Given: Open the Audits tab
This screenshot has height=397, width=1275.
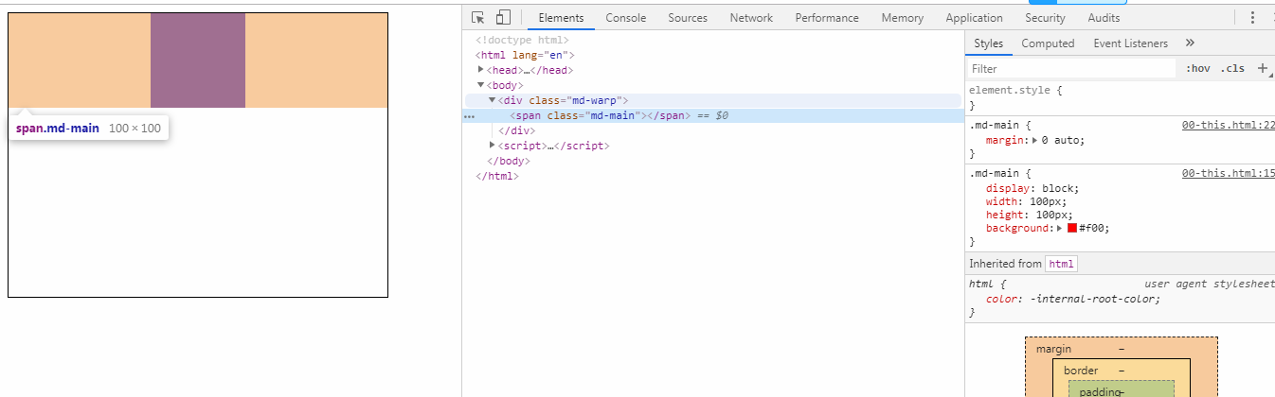Looking at the screenshot, I should click(1104, 18).
